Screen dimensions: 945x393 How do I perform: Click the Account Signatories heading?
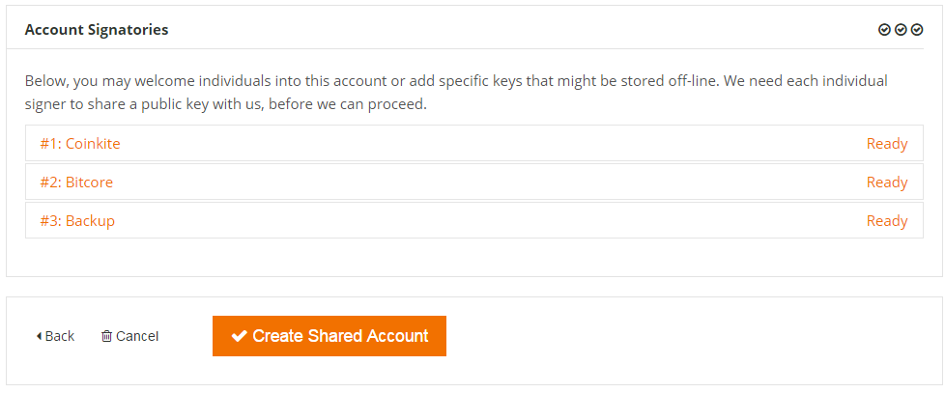(x=97, y=30)
